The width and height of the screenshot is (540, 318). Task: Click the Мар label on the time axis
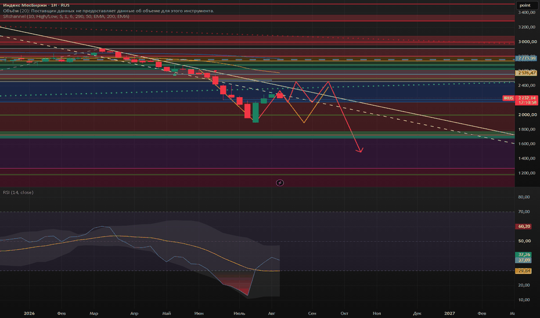94,313
